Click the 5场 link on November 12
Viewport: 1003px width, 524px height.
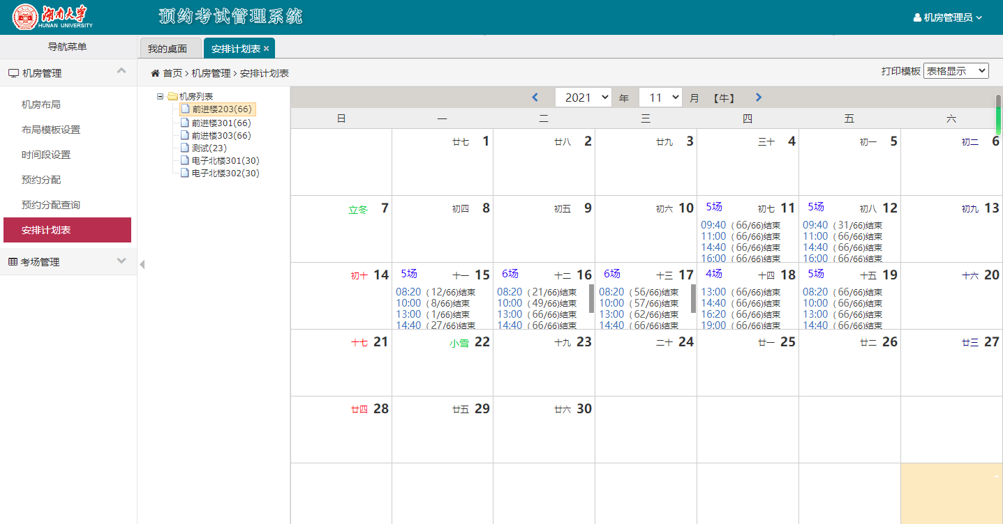coord(816,207)
